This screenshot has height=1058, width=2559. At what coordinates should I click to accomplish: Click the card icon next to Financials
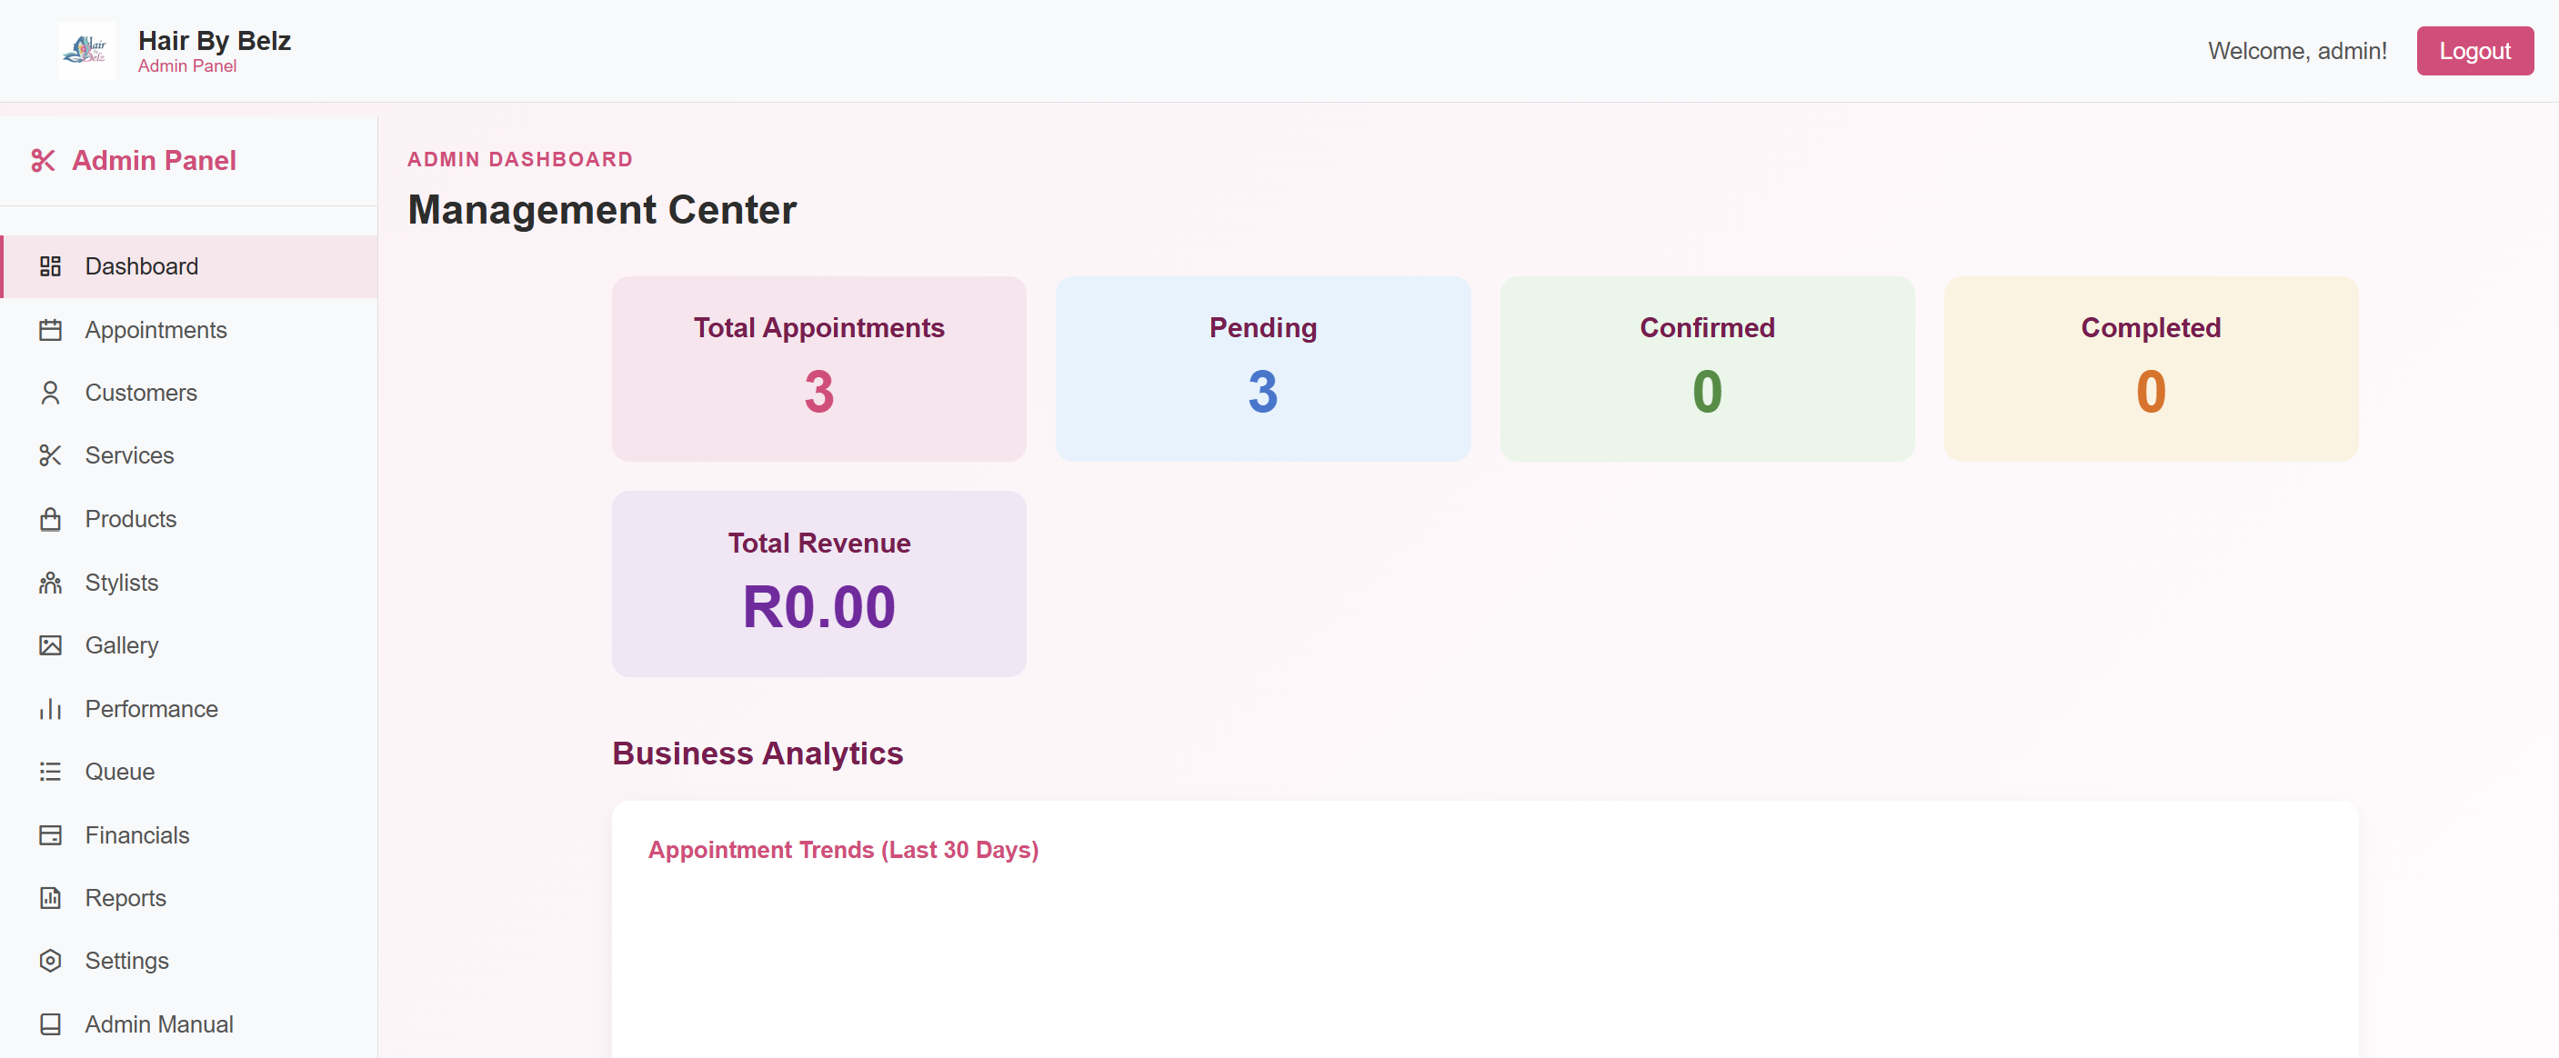point(51,834)
